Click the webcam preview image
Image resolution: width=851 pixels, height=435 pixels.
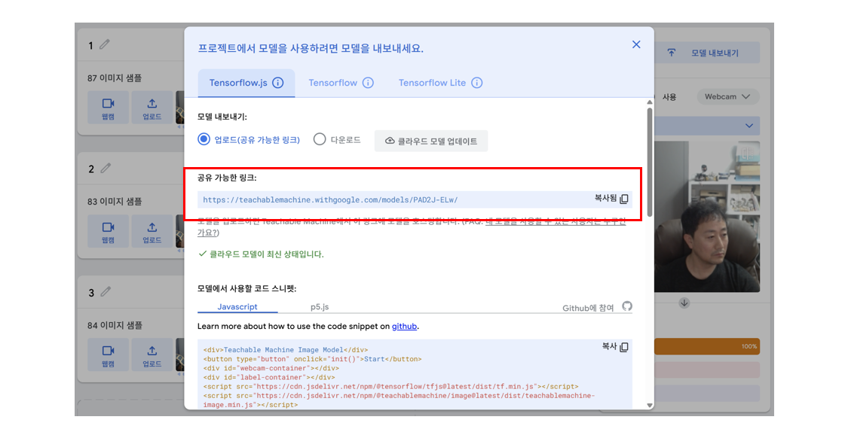[x=707, y=217]
